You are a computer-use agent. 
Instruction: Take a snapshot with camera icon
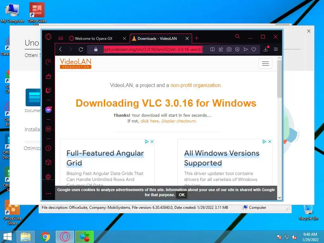pyautogui.click(x=229, y=49)
